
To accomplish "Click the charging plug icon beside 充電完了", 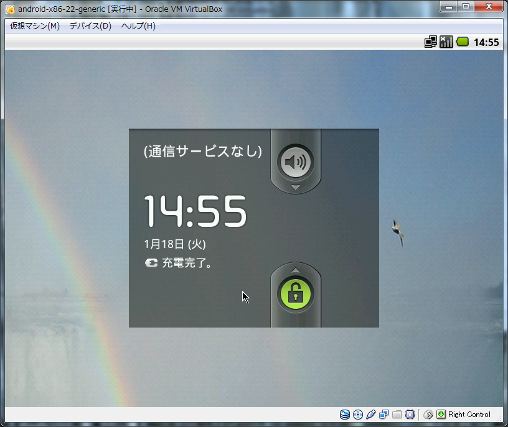I will 151,263.
